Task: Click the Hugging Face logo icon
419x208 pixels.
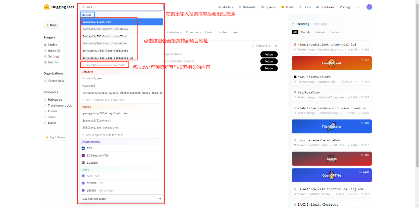Action: (47, 7)
